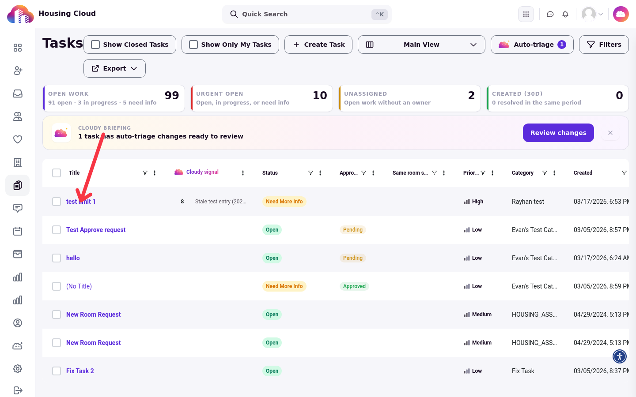
Task: Open the message bubble icon in sidebar
Action: [x=18, y=208]
